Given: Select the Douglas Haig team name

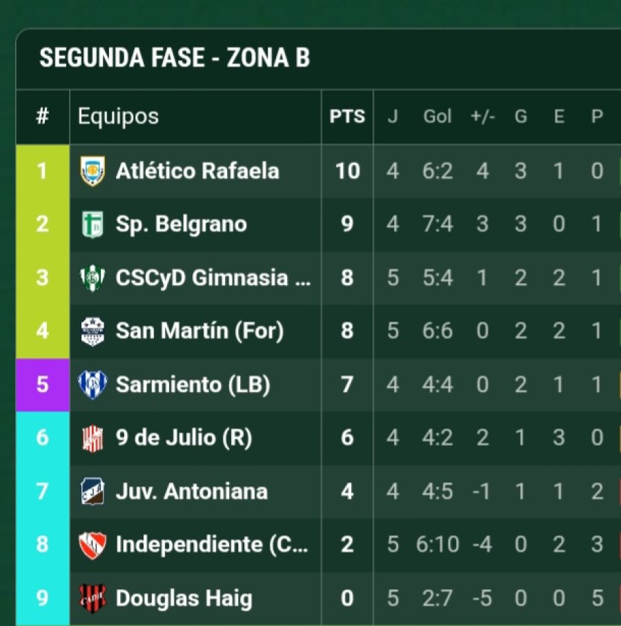Looking at the screenshot, I should tap(184, 598).
